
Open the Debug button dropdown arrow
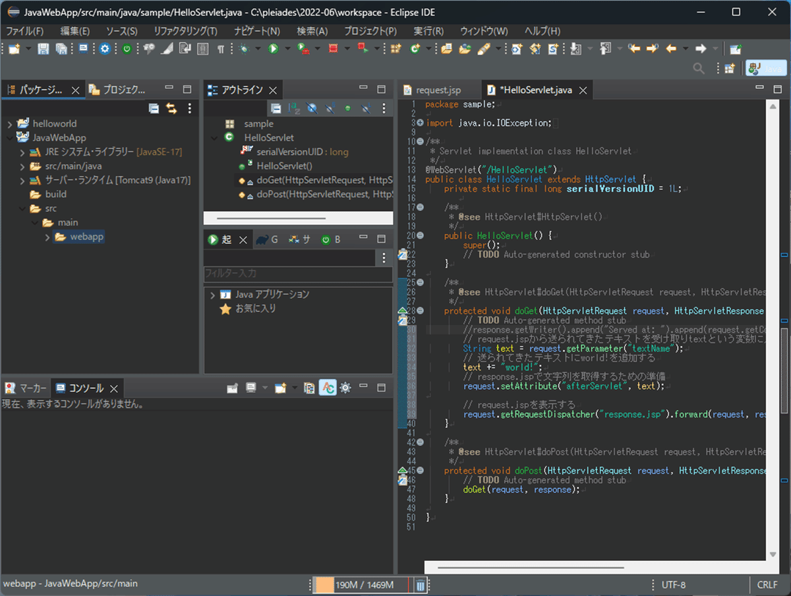click(258, 49)
